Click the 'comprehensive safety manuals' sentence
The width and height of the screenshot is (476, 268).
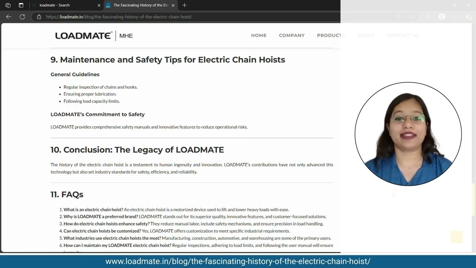[149, 127]
